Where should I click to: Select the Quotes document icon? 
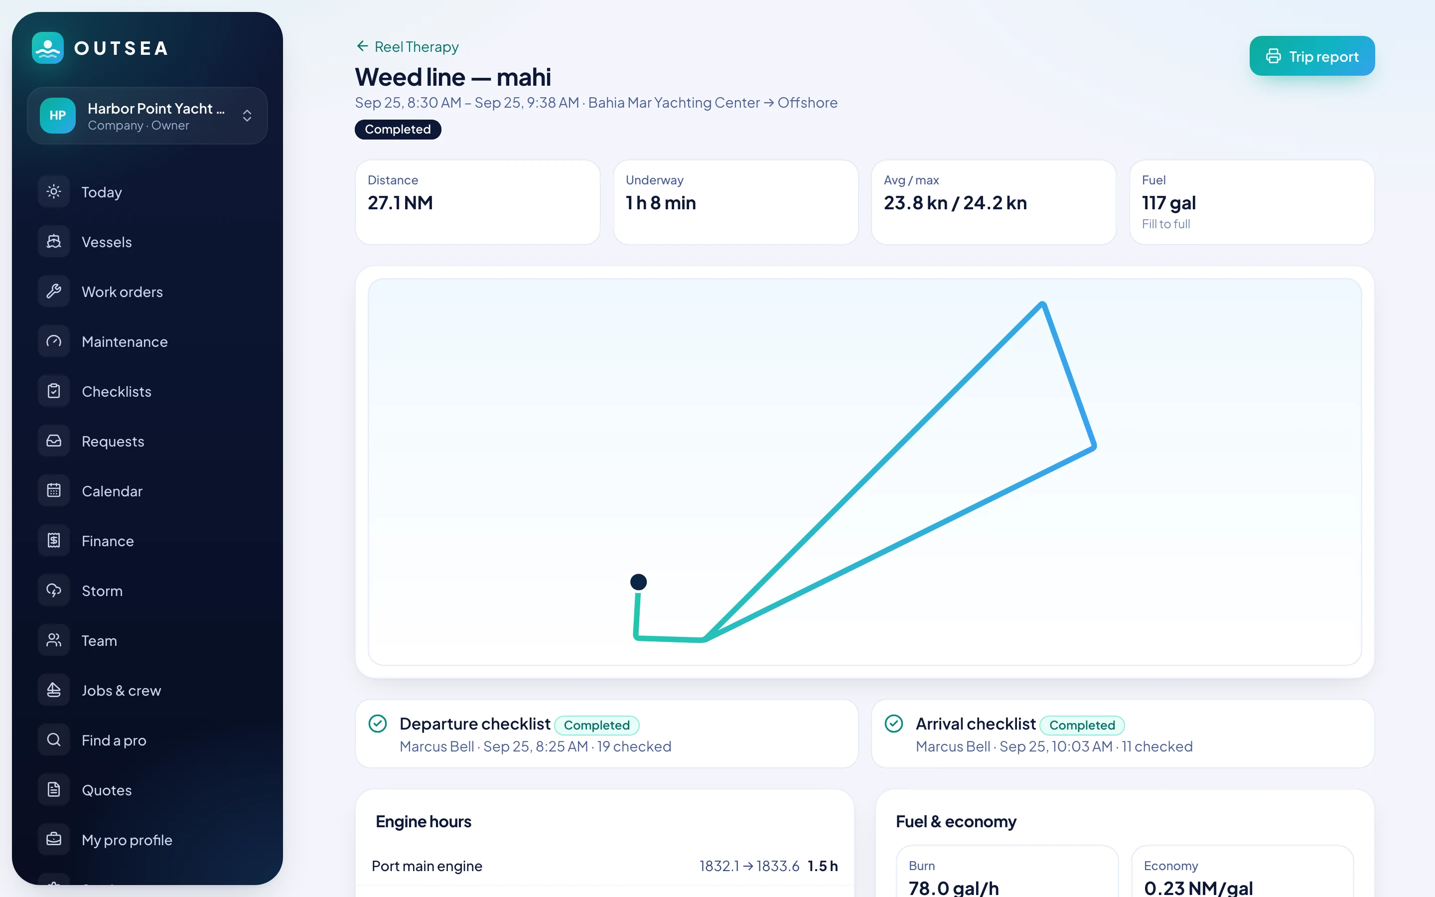[54, 790]
